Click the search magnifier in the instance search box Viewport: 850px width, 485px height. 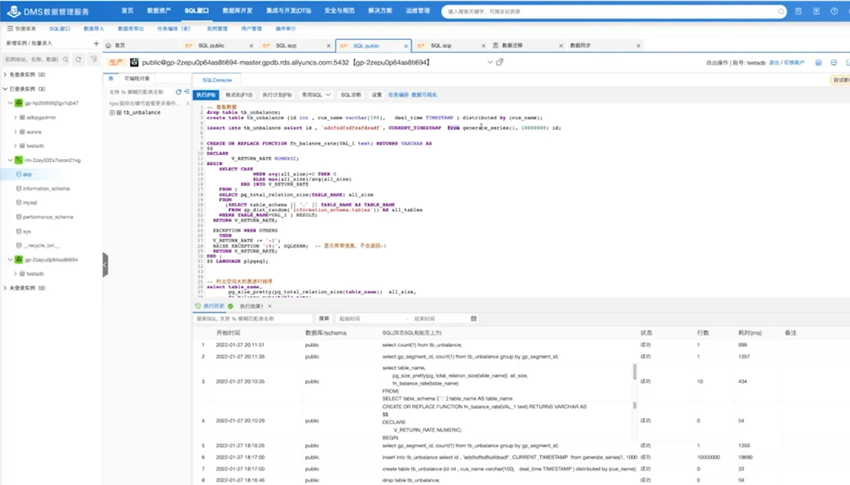pos(65,60)
